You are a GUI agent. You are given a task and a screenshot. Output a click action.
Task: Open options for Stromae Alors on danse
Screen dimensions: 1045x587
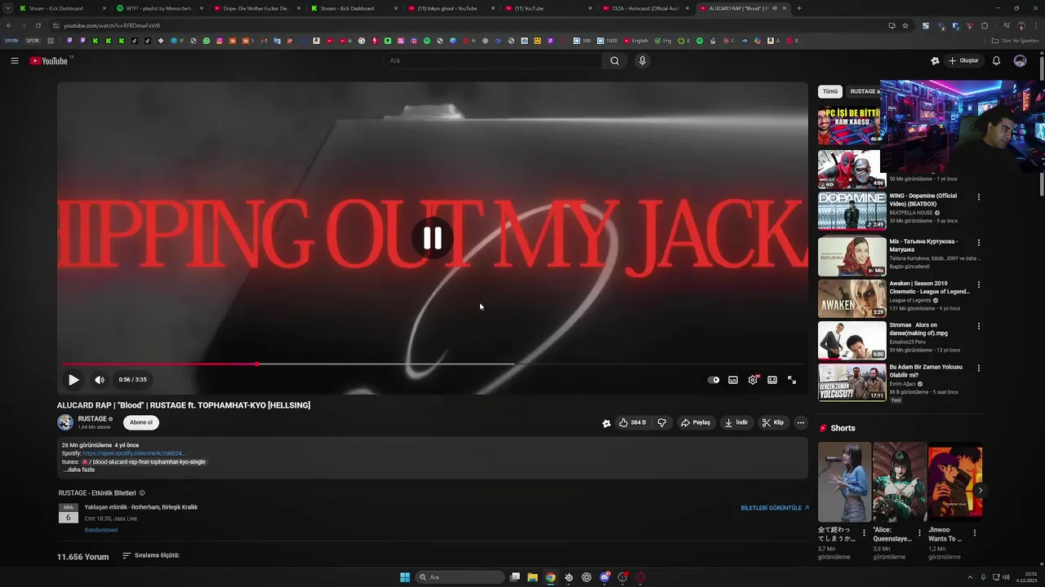tap(979, 326)
